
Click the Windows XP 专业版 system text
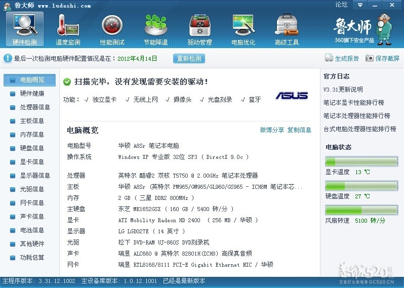click(x=183, y=157)
